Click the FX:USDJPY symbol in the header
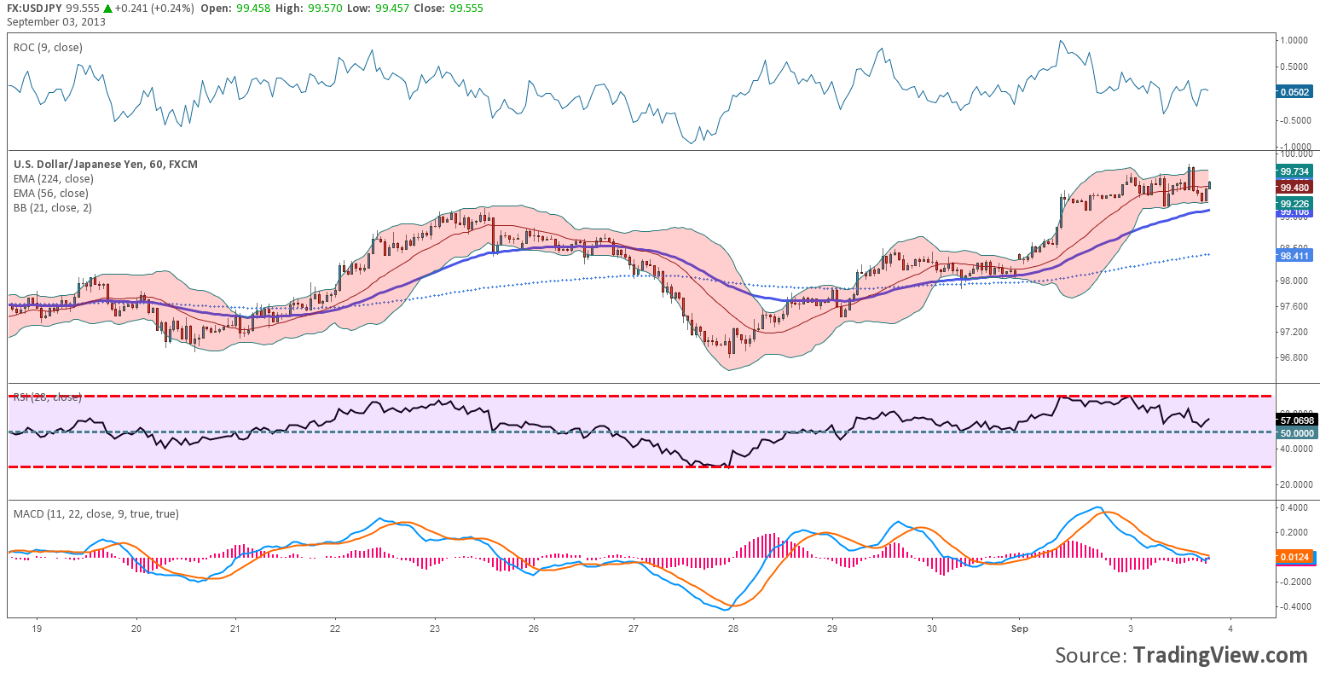Screen dimensions: 1320x678 (x=33, y=7)
